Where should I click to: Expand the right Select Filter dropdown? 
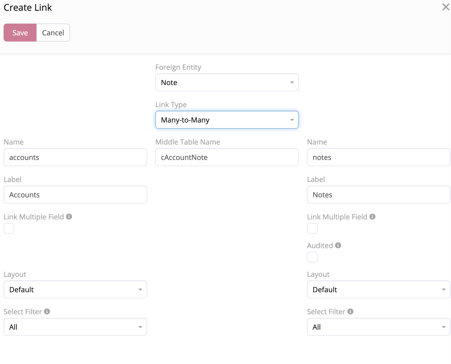click(x=378, y=327)
